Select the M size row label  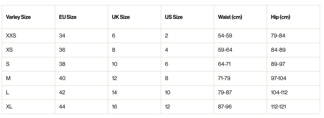(8, 78)
